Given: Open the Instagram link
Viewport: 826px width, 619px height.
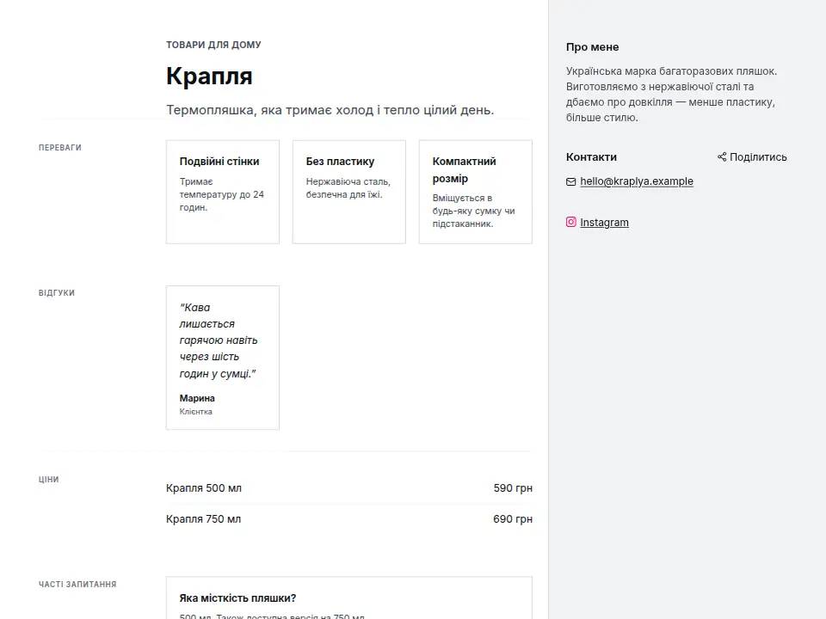Looking at the screenshot, I should [604, 223].
